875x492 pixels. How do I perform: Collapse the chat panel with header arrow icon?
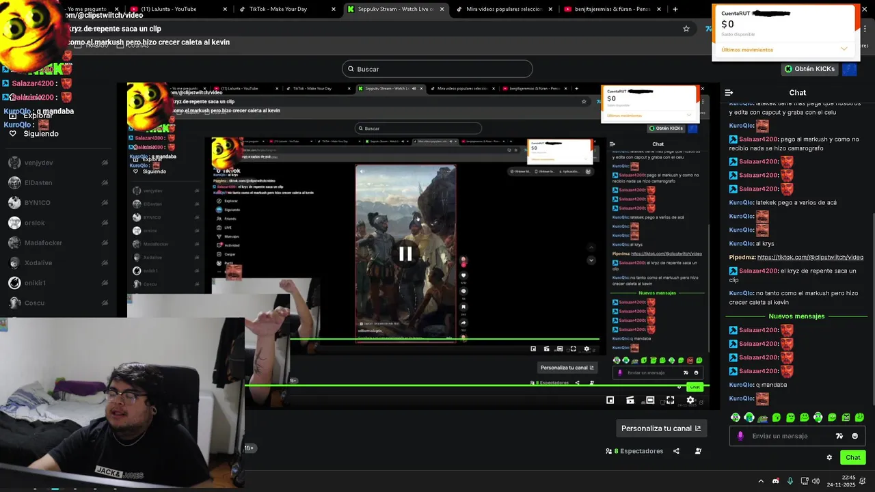click(x=729, y=92)
